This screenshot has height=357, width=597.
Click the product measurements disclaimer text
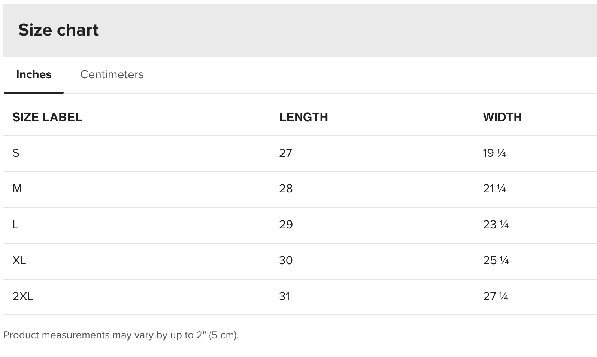121,335
